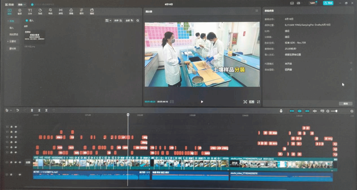Expand the media grid view dropdown
The image size is (357, 190).
pos(108,21)
